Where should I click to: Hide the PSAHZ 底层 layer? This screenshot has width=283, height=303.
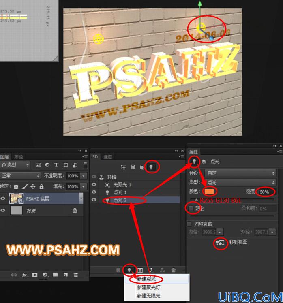click(x=3, y=198)
